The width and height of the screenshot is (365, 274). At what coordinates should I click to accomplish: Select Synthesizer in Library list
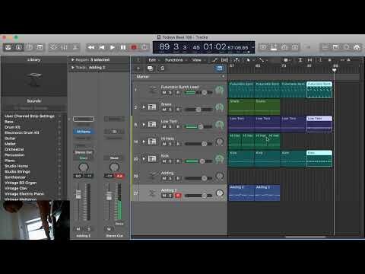point(15,177)
